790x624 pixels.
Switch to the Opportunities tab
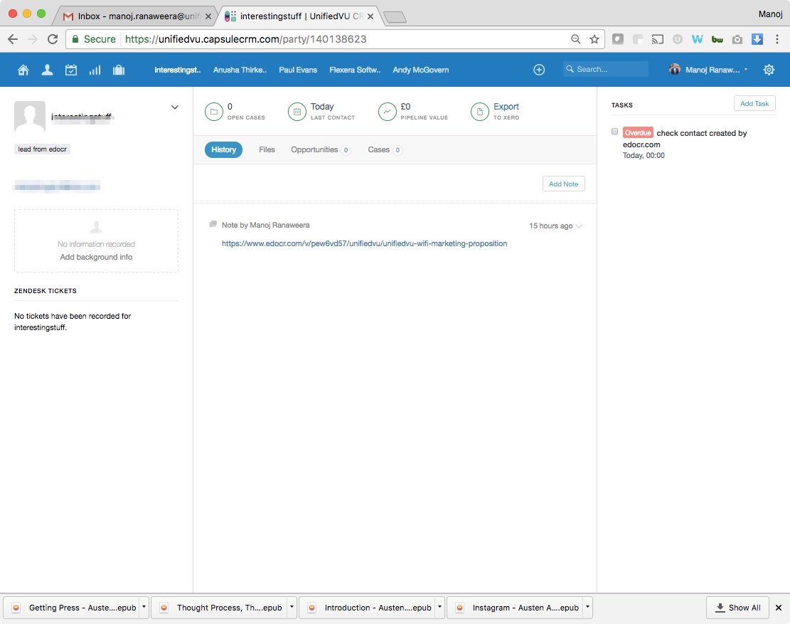(321, 149)
